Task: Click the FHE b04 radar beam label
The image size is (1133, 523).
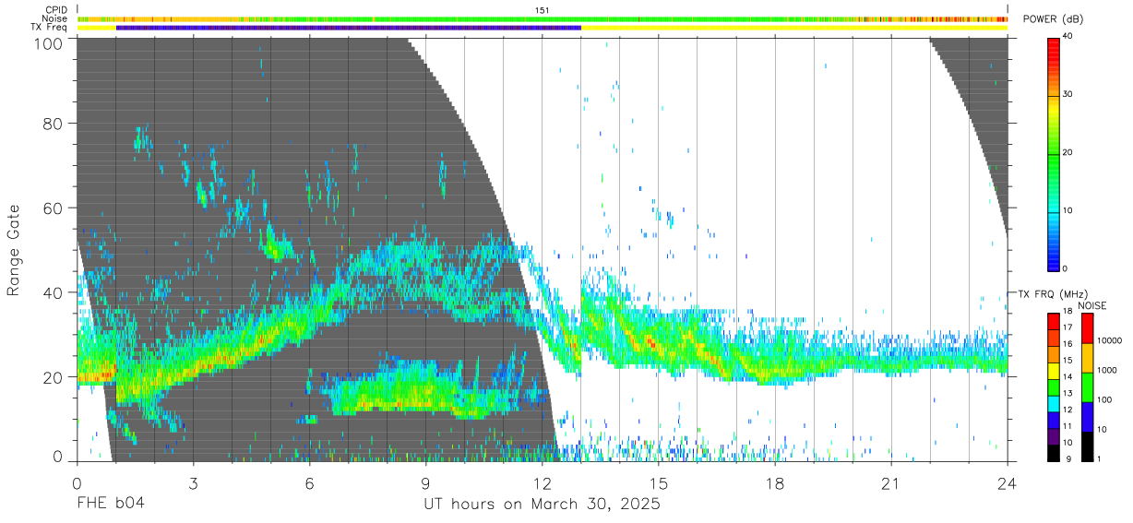Action: pos(111,505)
